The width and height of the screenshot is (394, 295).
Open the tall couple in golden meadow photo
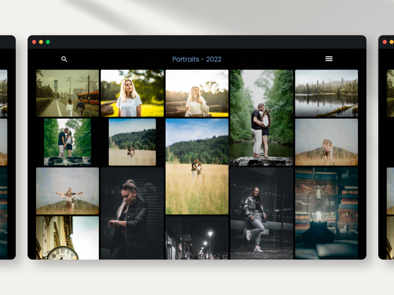[197, 167]
